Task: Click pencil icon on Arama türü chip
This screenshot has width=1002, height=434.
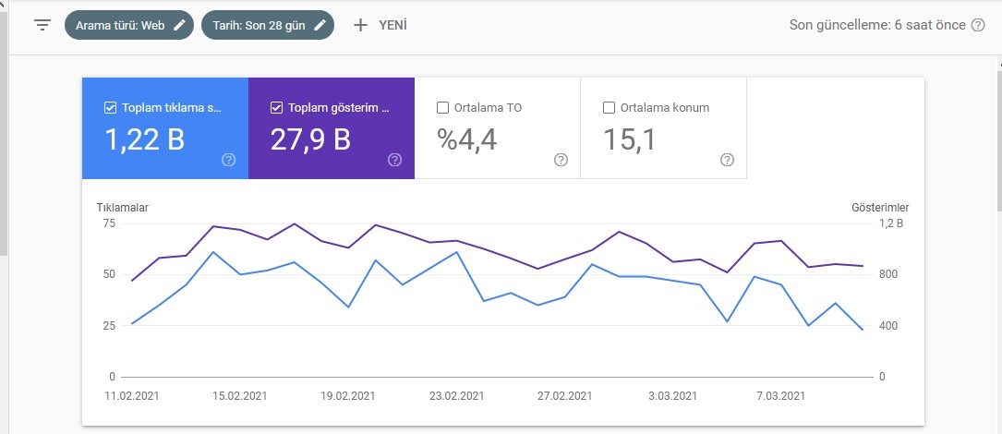Action: pos(179,26)
